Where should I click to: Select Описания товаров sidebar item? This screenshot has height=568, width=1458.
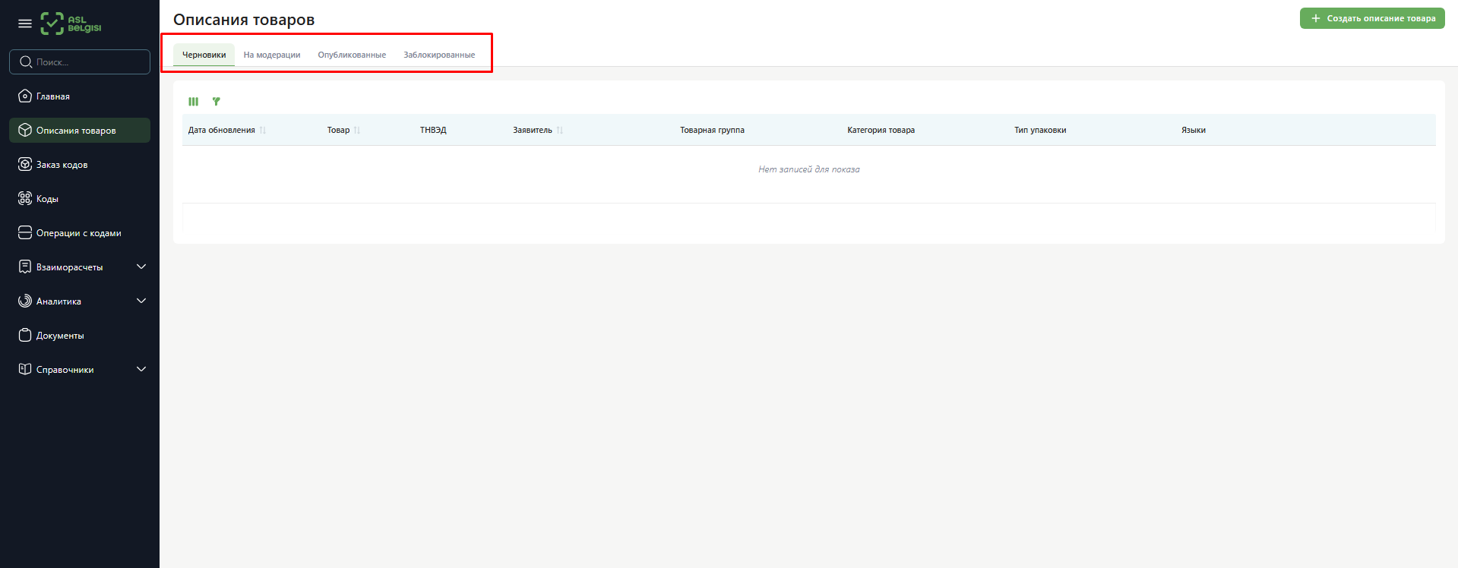point(76,131)
